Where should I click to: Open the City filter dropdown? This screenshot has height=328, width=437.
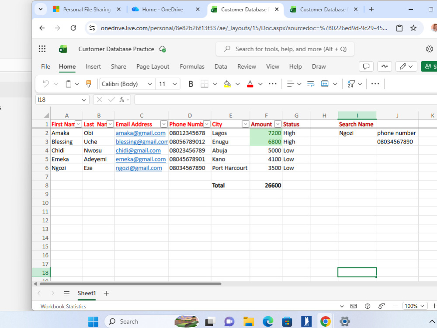[245, 124]
